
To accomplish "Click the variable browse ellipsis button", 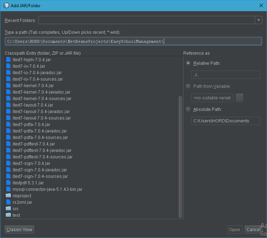I will [x=240, y=98].
